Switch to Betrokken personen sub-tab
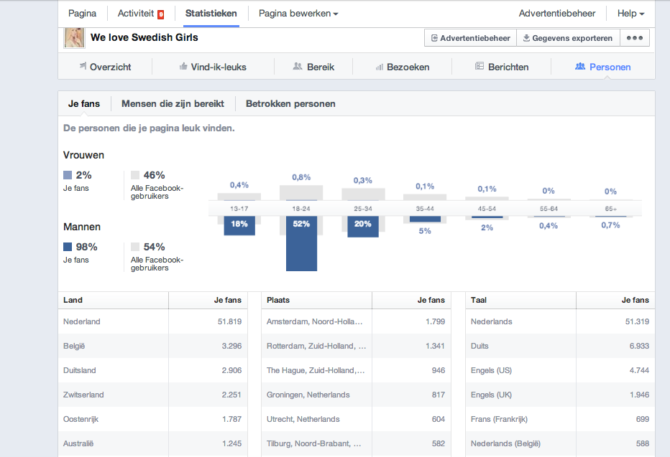Image resolution: width=670 pixels, height=457 pixels. coord(290,103)
